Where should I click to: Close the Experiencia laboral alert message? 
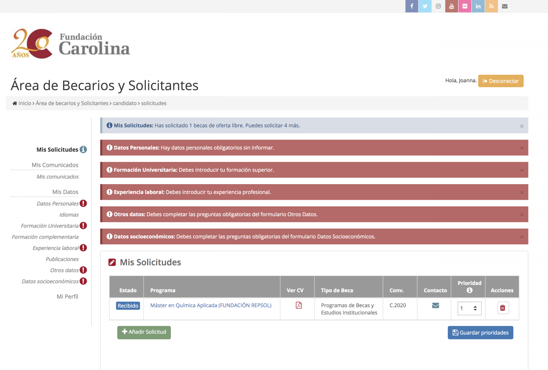coord(522,192)
